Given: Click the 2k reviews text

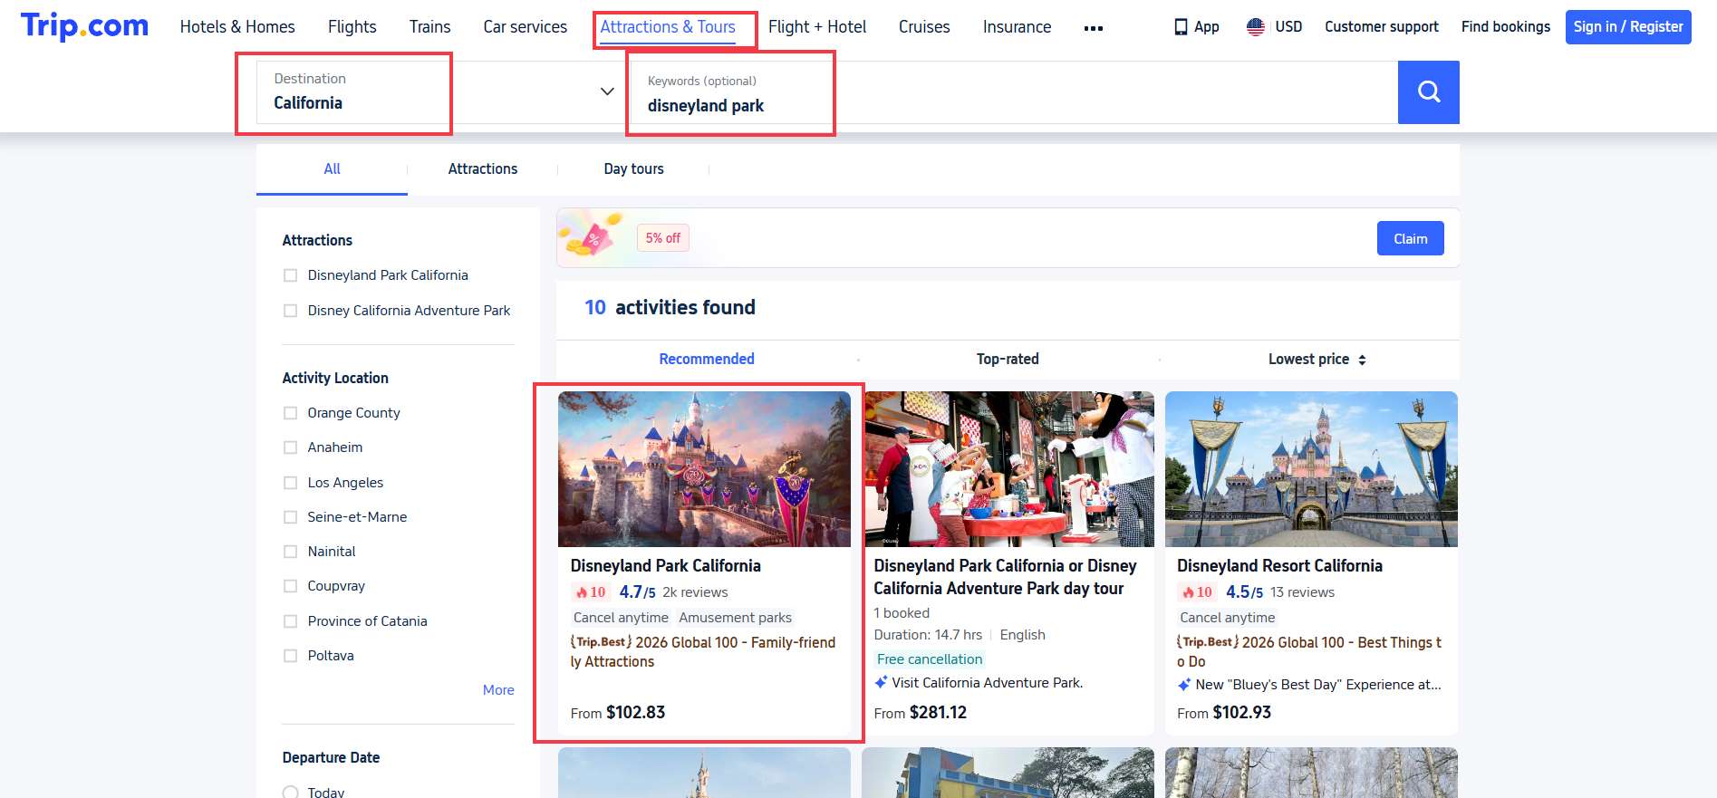Looking at the screenshot, I should point(695,592).
